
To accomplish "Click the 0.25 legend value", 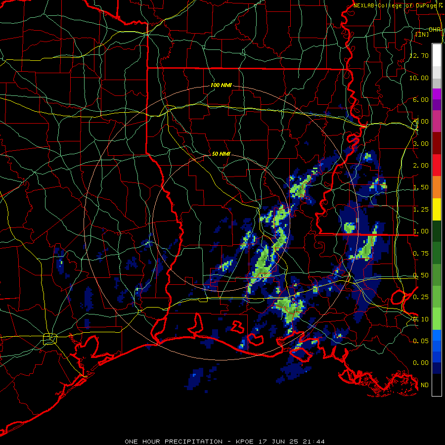I will 421,297.
